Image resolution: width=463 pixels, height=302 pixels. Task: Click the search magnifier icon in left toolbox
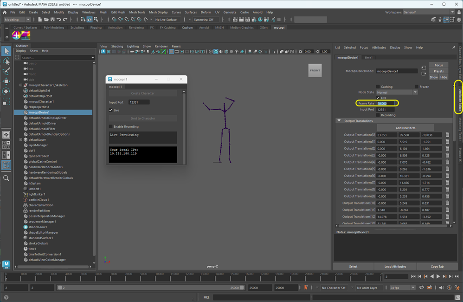coord(6,178)
